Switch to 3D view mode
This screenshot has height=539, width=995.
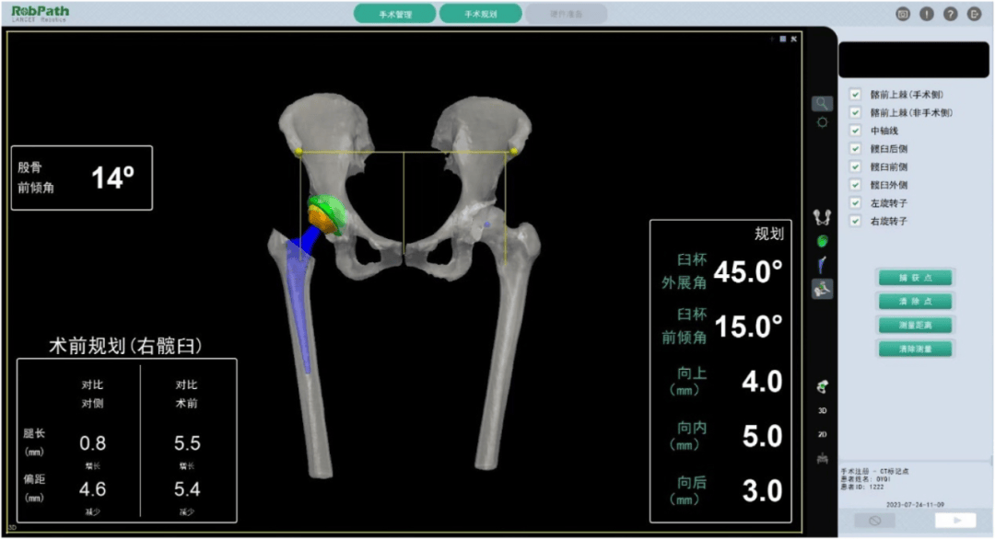[x=822, y=410]
